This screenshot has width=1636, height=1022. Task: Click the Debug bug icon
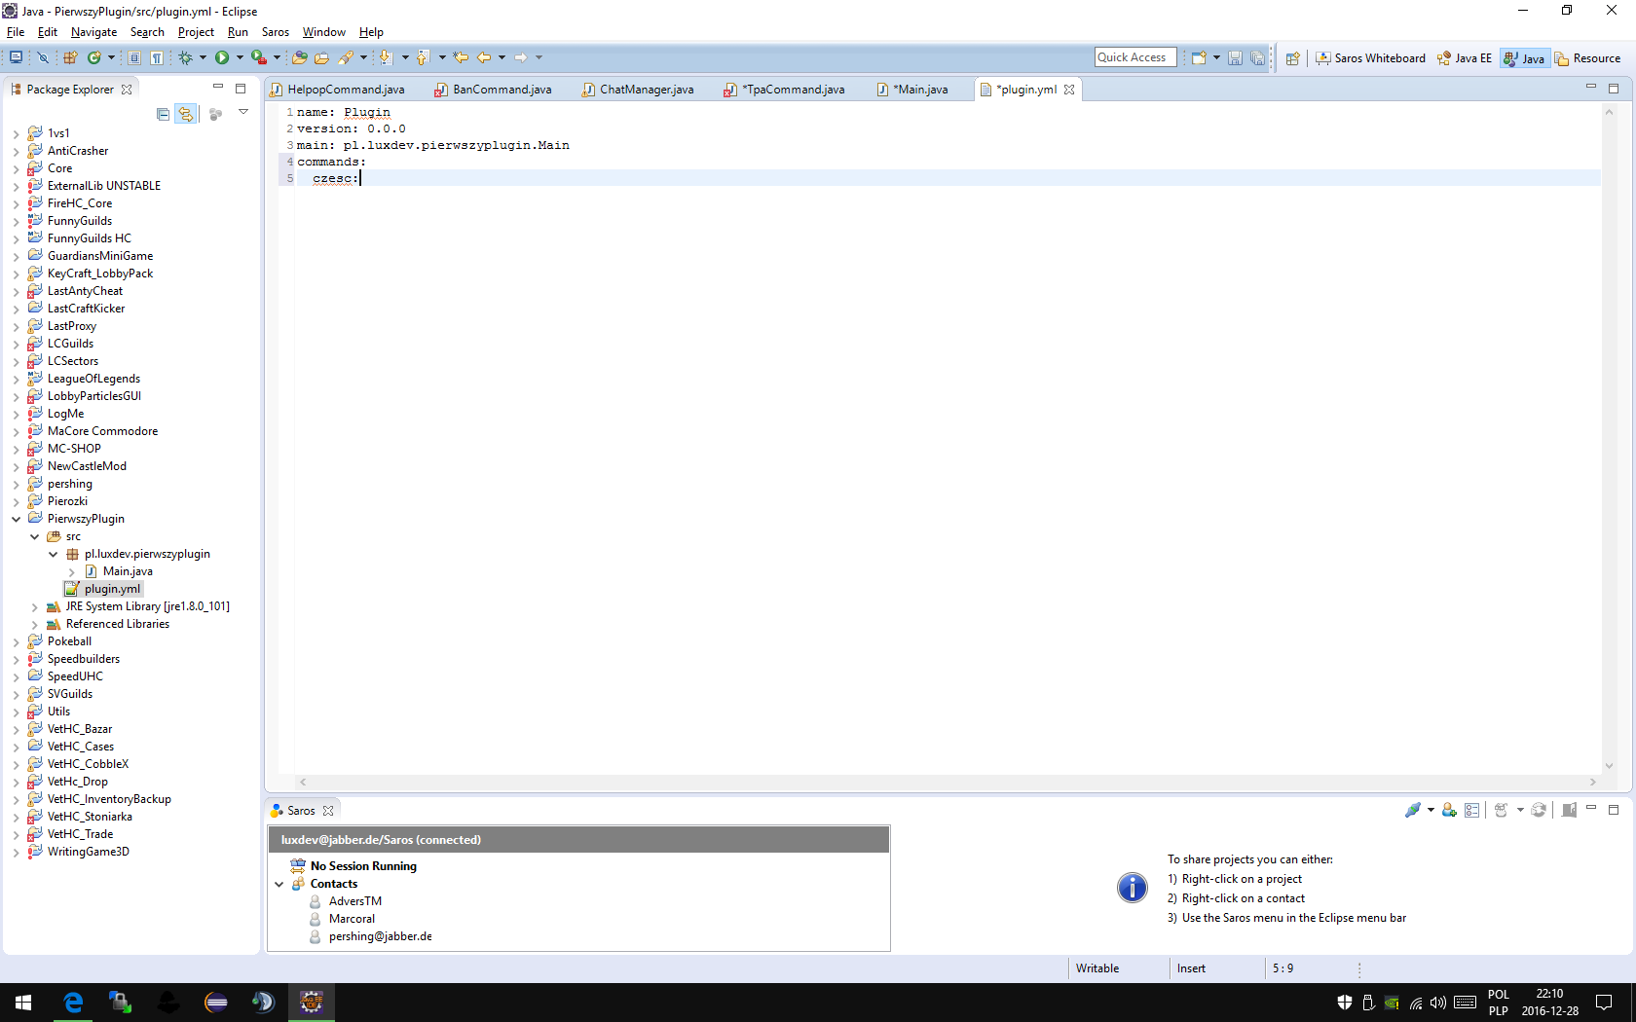tap(185, 58)
